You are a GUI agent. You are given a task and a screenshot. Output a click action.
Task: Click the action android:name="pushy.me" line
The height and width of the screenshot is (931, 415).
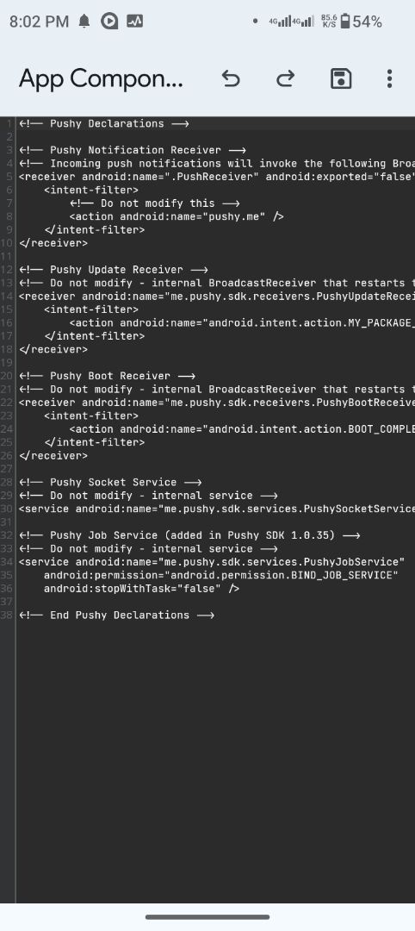(177, 216)
